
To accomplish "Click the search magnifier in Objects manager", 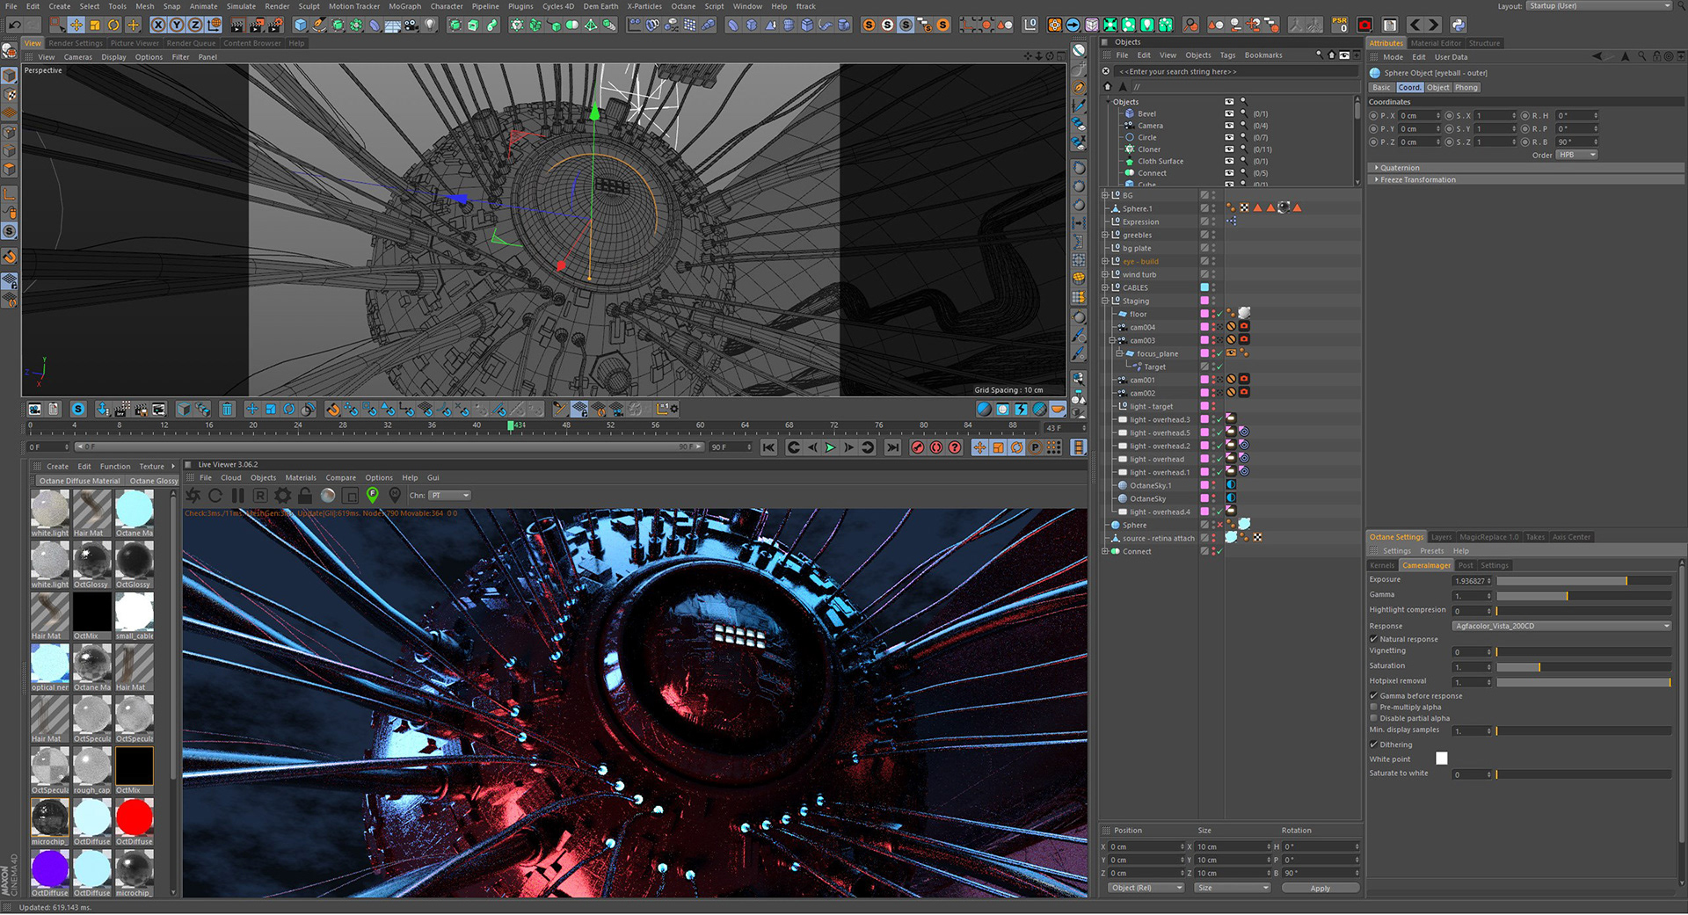I will [1319, 54].
